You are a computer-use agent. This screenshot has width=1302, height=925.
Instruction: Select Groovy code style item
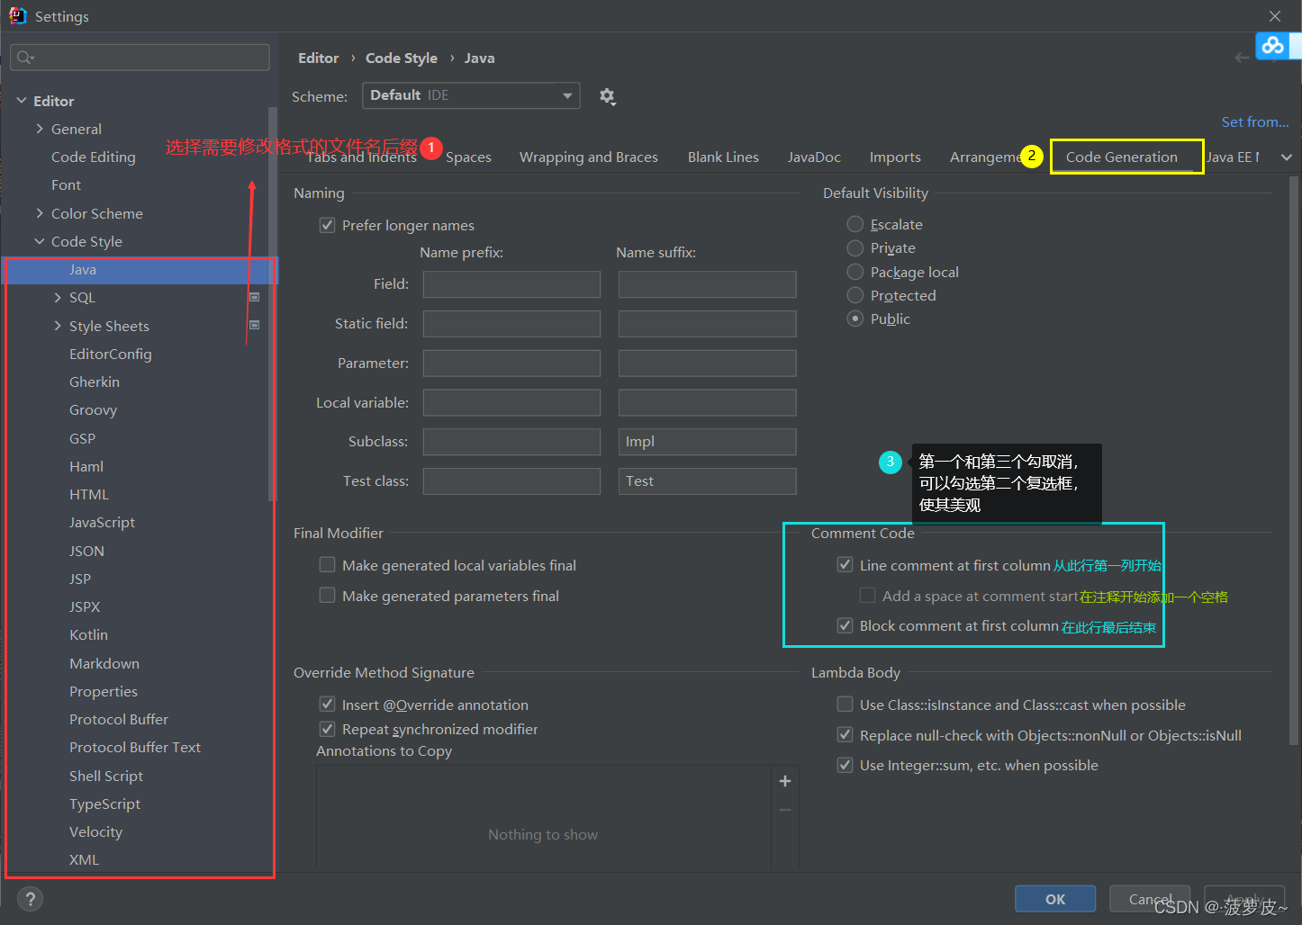(93, 409)
